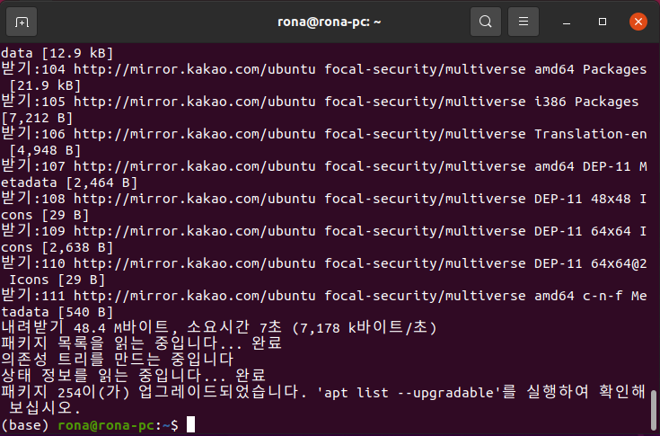Viewport: 660px width, 436px height.
Task: Click the text 'apt list --upgradable'
Action: [409, 393]
